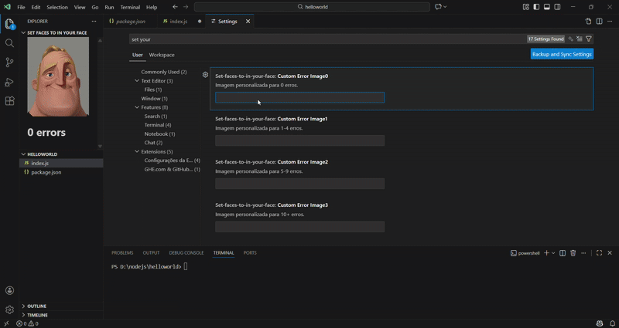Maximize the terminal panel size
Viewport: 619px width, 328px height.
(599, 253)
